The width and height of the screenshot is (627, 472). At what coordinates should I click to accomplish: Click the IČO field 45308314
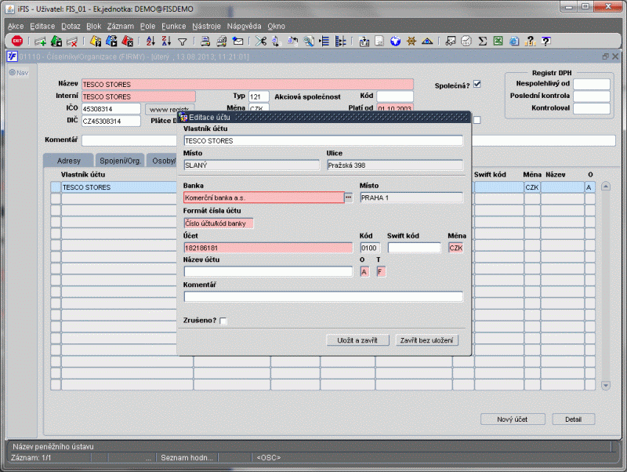111,109
